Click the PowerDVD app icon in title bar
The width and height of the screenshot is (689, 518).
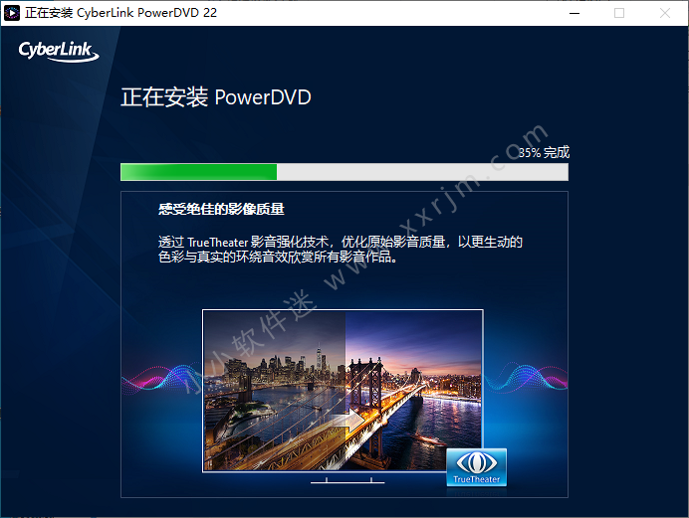11,13
